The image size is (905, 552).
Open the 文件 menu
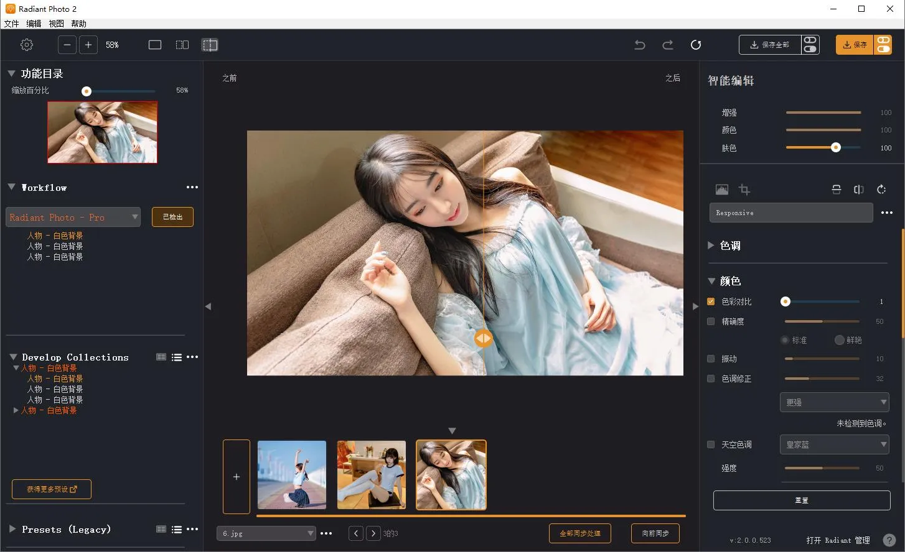coord(11,24)
